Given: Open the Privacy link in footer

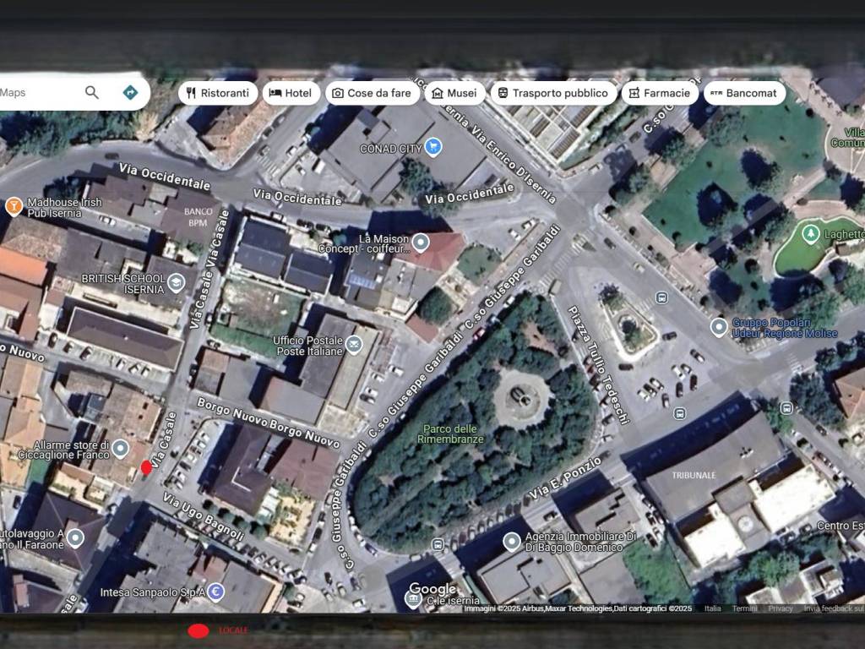Looking at the screenshot, I should click(781, 608).
